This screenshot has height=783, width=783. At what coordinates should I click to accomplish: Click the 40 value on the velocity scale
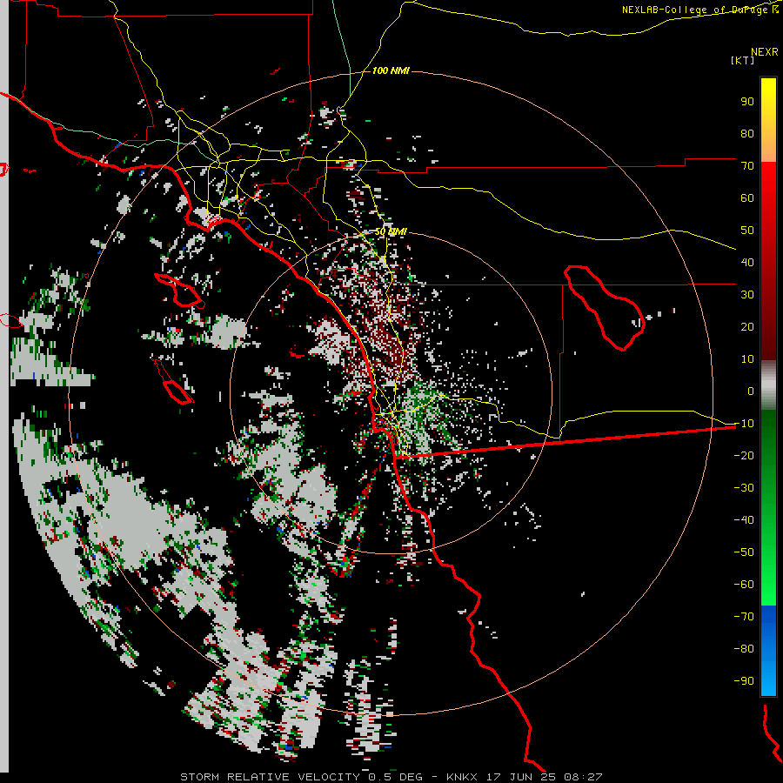click(x=747, y=262)
